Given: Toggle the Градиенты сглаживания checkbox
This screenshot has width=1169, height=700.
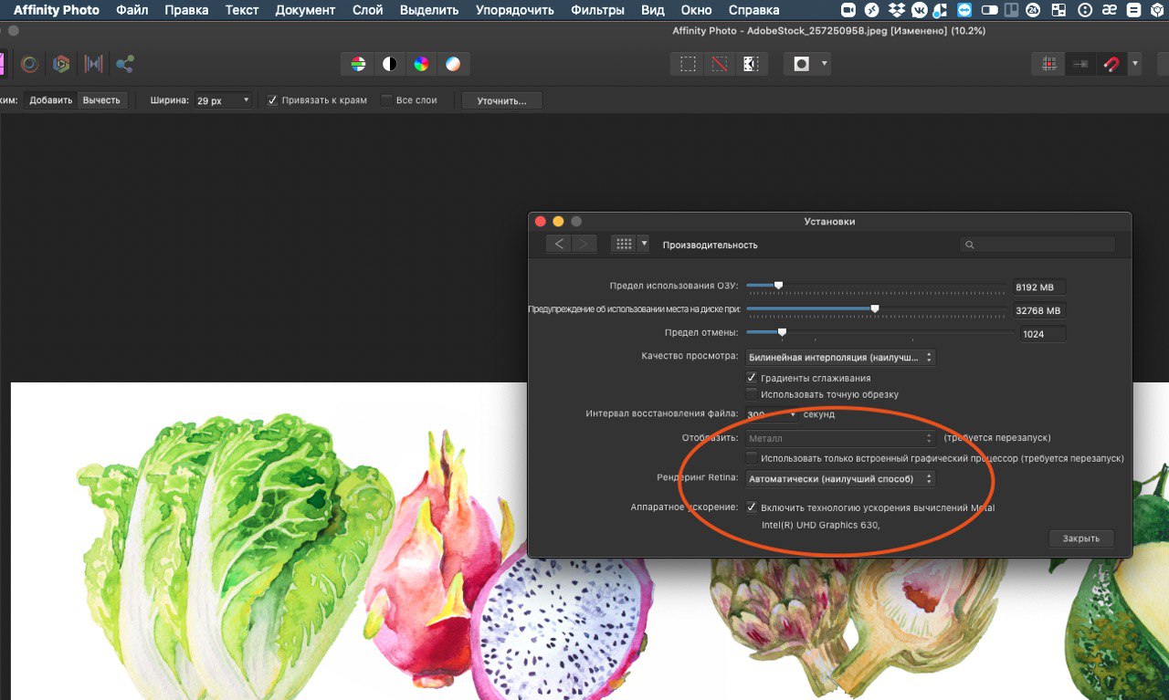Looking at the screenshot, I should click(752, 378).
